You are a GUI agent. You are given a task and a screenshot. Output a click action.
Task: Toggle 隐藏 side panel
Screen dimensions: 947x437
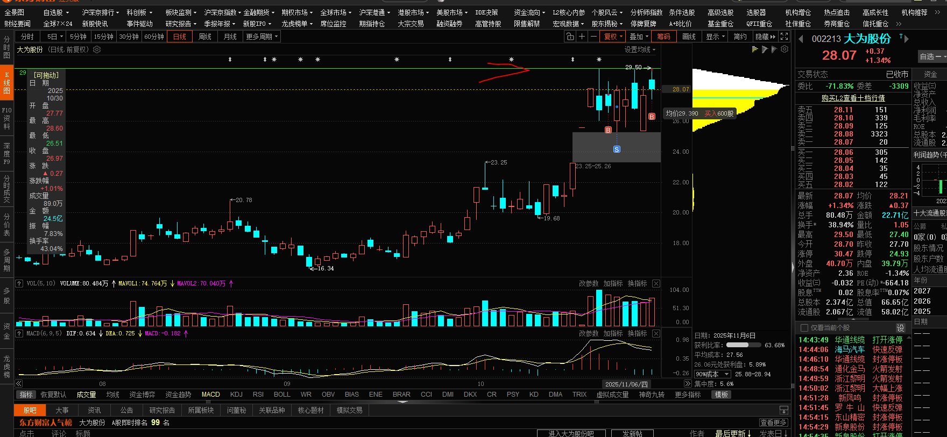[x=765, y=37]
